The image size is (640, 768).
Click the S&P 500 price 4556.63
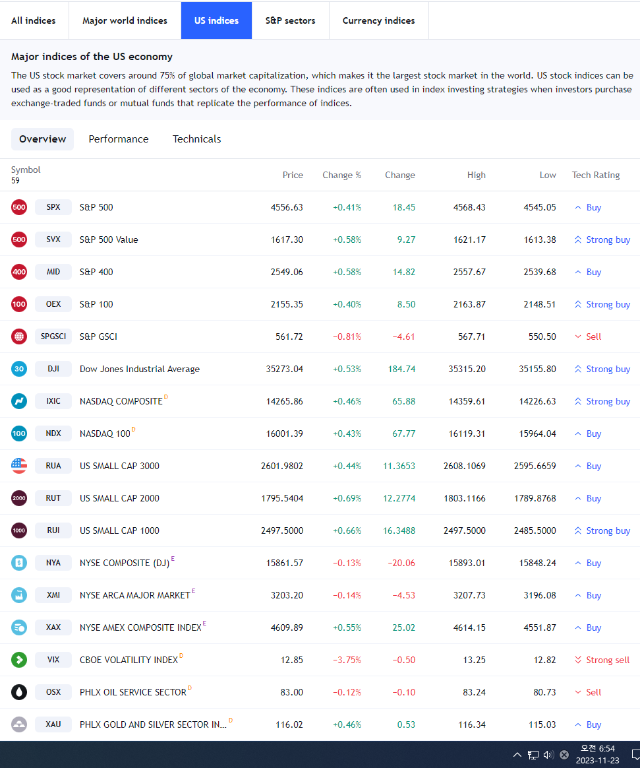pos(287,207)
